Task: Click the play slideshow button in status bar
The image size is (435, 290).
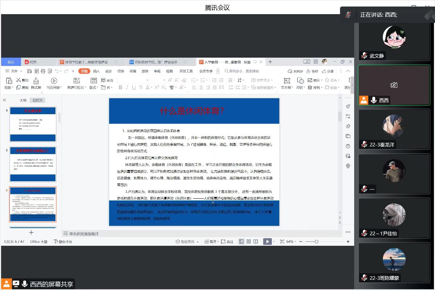Action: 267,242
